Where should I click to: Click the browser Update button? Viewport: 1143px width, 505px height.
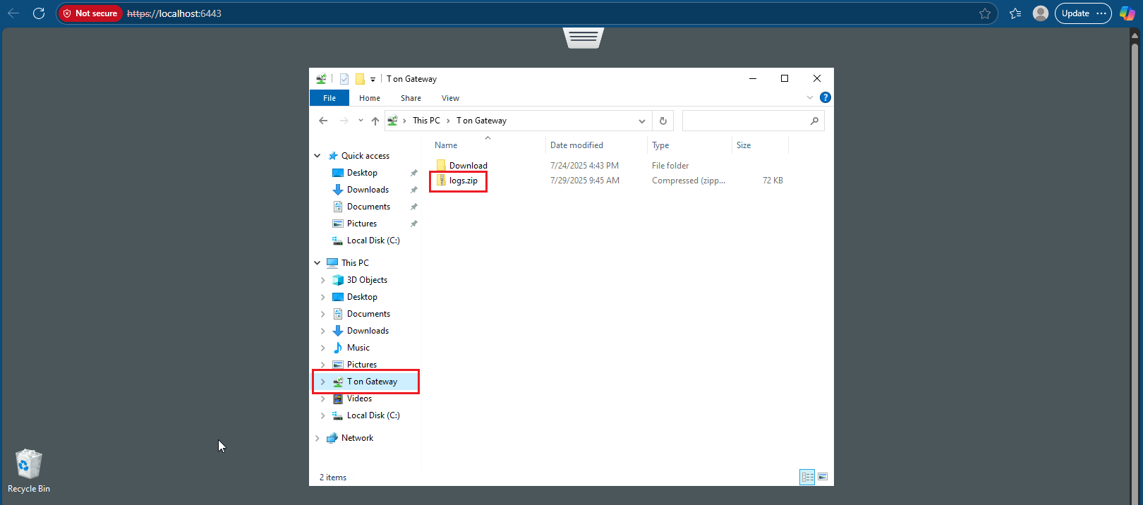point(1075,13)
